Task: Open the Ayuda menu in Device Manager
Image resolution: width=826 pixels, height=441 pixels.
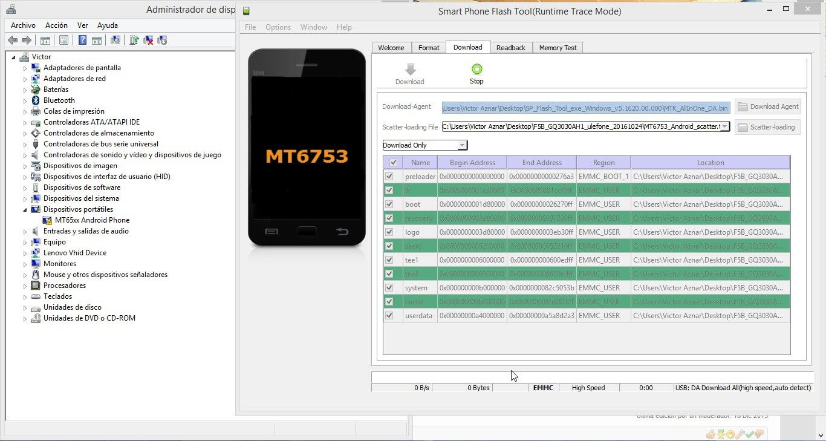Action: (108, 25)
